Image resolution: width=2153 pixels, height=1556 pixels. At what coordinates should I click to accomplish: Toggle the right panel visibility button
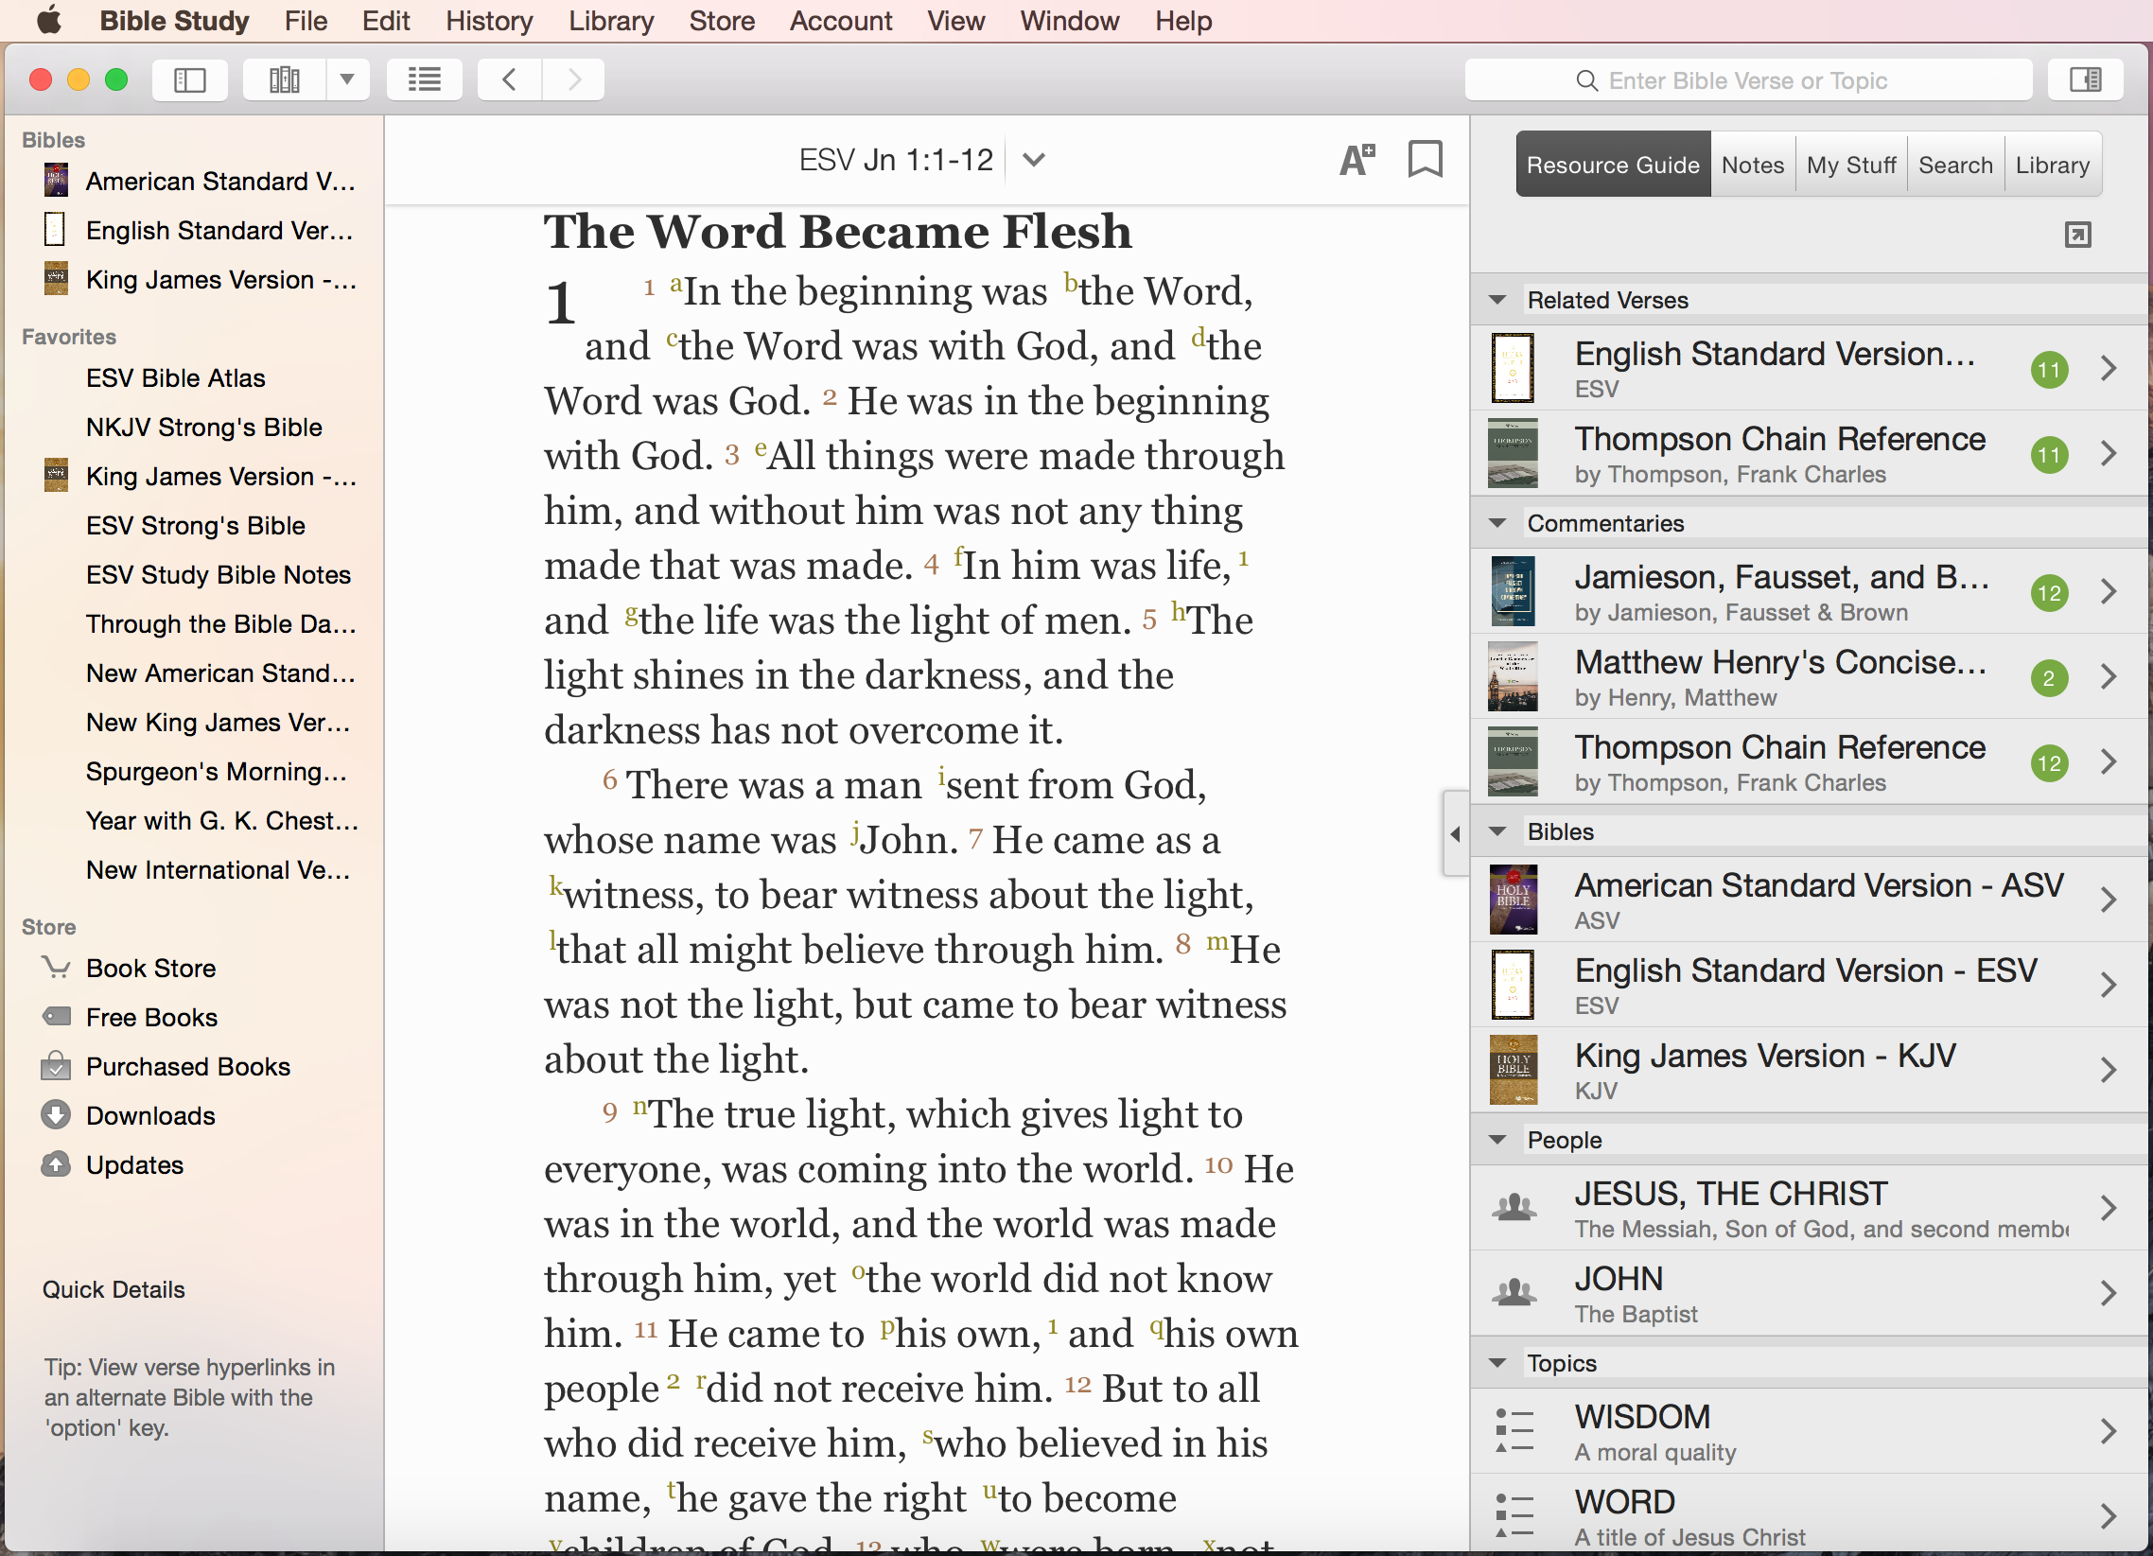pos(2085,79)
